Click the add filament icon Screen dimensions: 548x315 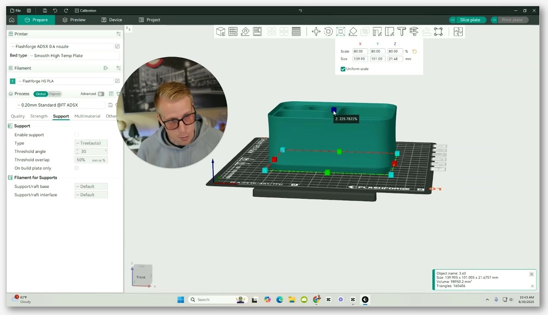pyautogui.click(x=106, y=68)
